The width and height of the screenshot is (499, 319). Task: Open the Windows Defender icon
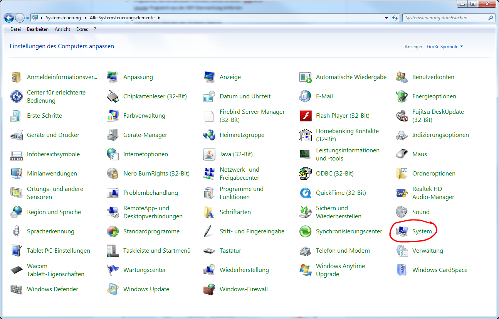tap(17, 289)
